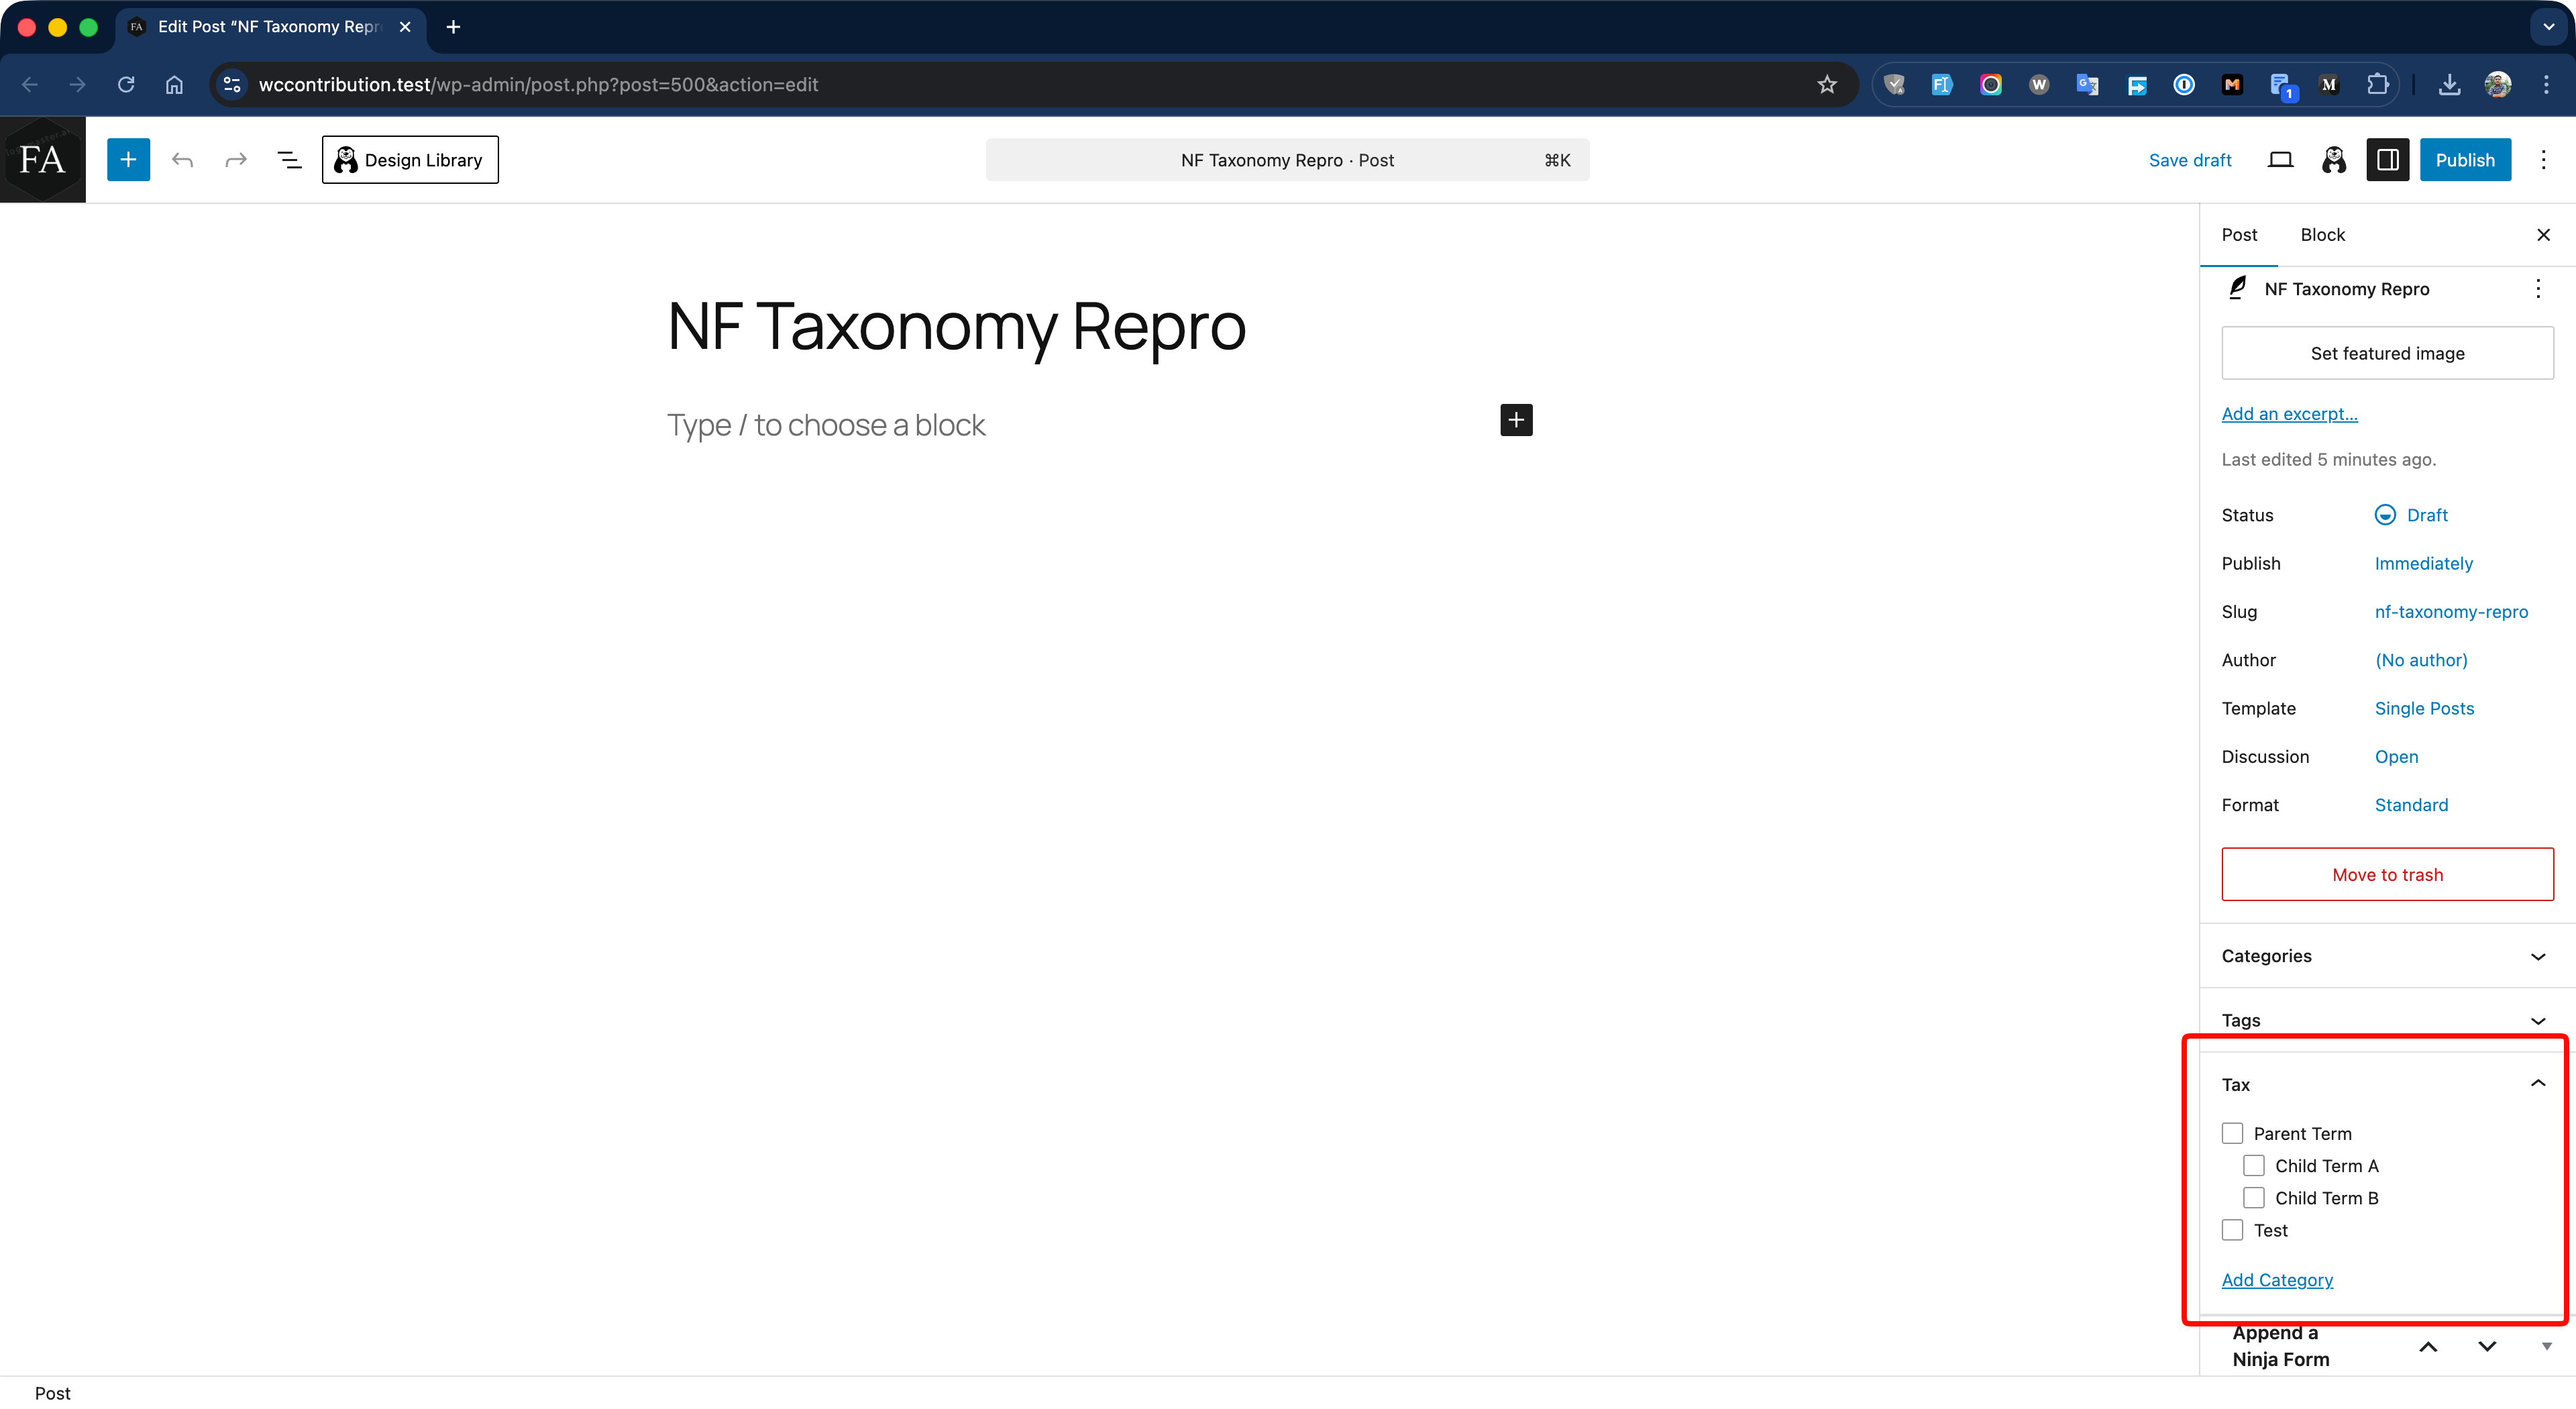Screen dimensions: 2576x1409
Task: Open the Document Overview list icon
Action: [289, 160]
